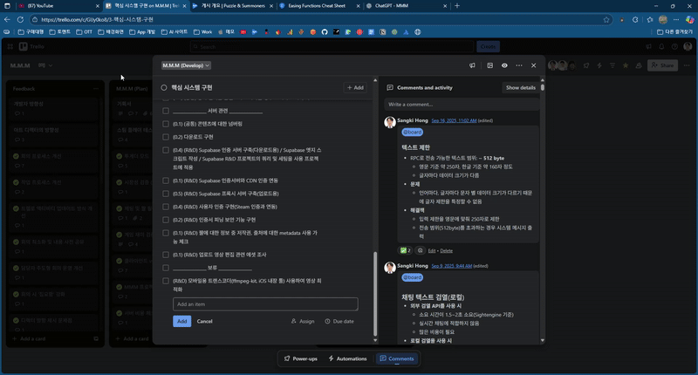Click the blue Add checklist item button
The width and height of the screenshot is (698, 375).
(x=182, y=321)
